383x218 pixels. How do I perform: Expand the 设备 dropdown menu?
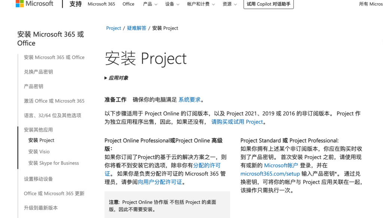pyautogui.click(x=172, y=4)
